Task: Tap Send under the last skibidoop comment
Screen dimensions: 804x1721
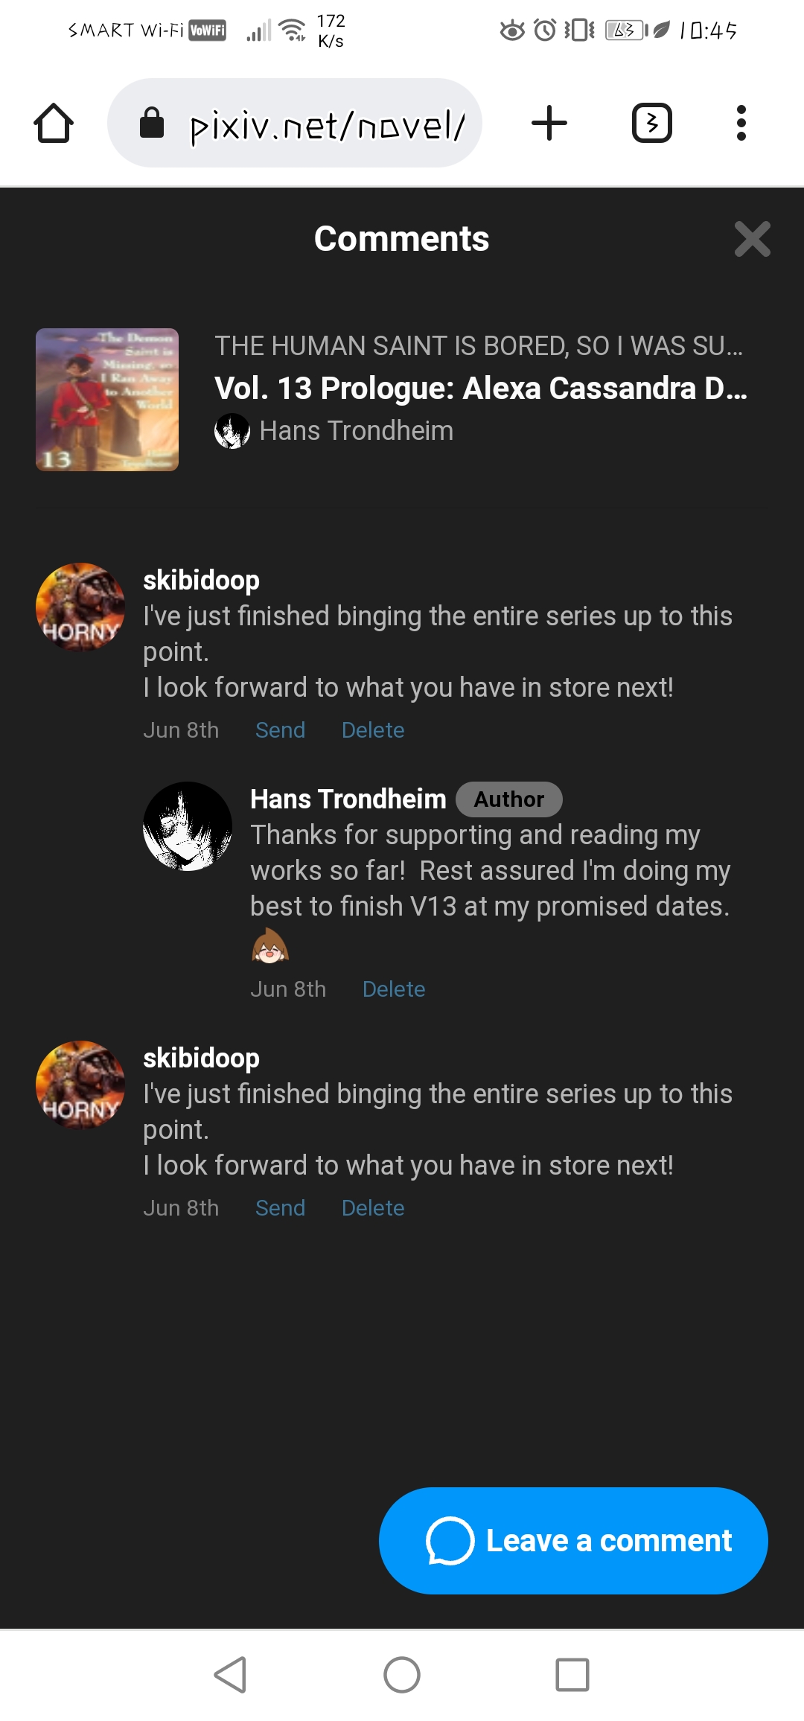Action: click(280, 1208)
